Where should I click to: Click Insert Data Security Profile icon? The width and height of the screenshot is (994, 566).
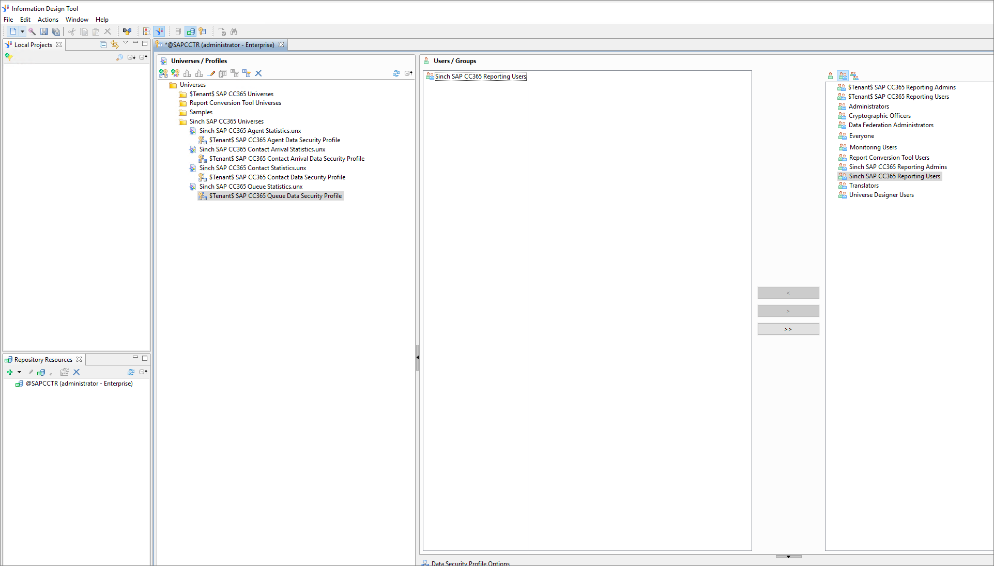click(163, 73)
